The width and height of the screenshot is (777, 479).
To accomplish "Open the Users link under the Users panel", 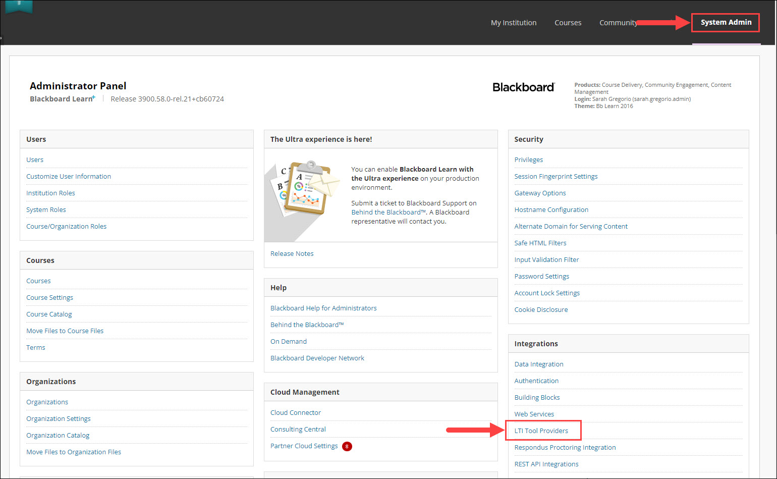I will pos(35,159).
